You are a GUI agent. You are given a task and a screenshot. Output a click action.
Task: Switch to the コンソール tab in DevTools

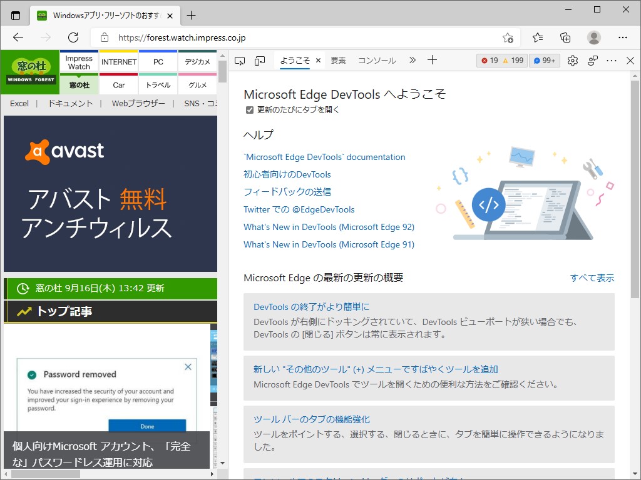pos(376,61)
